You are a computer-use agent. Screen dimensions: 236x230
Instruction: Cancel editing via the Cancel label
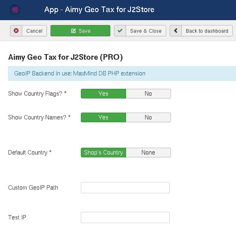[x=34, y=31]
